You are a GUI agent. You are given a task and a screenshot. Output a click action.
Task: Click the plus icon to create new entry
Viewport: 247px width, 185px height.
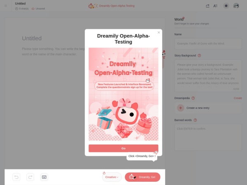point(181,108)
